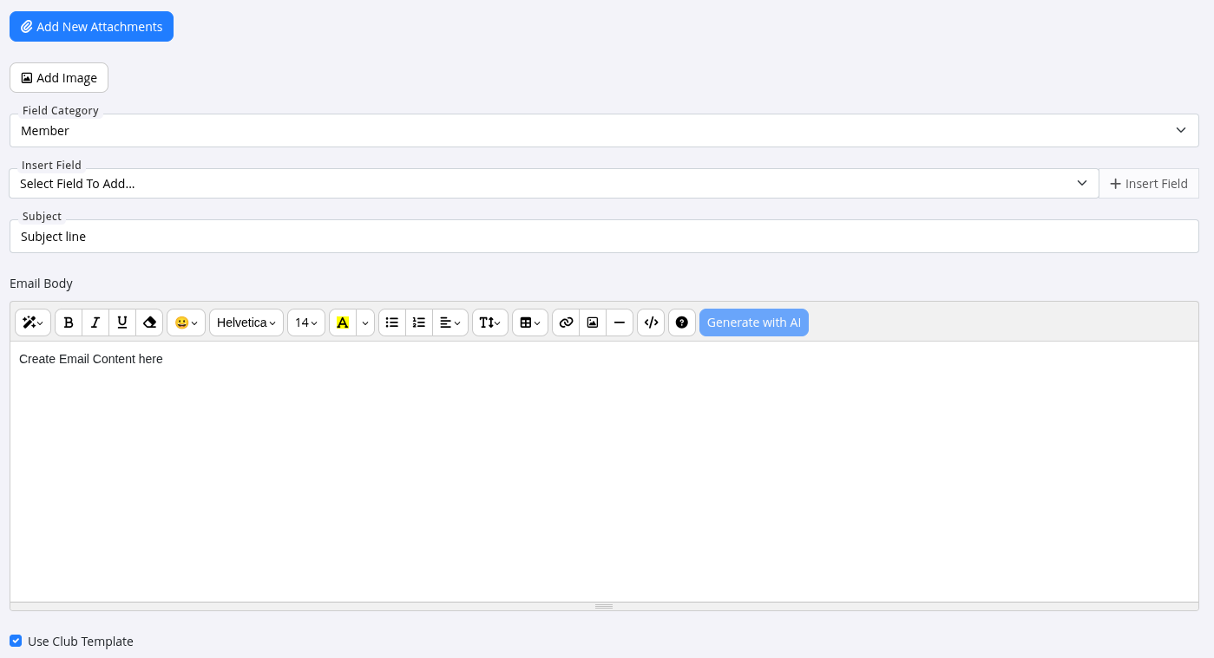Focus the Subject input field
Image resolution: width=1214 pixels, height=658 pixels.
[604, 236]
